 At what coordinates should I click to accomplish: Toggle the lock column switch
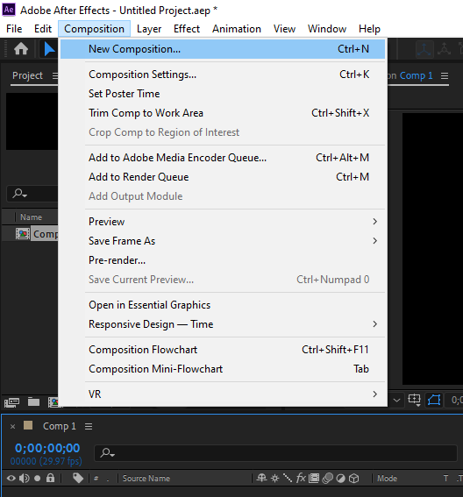51,478
